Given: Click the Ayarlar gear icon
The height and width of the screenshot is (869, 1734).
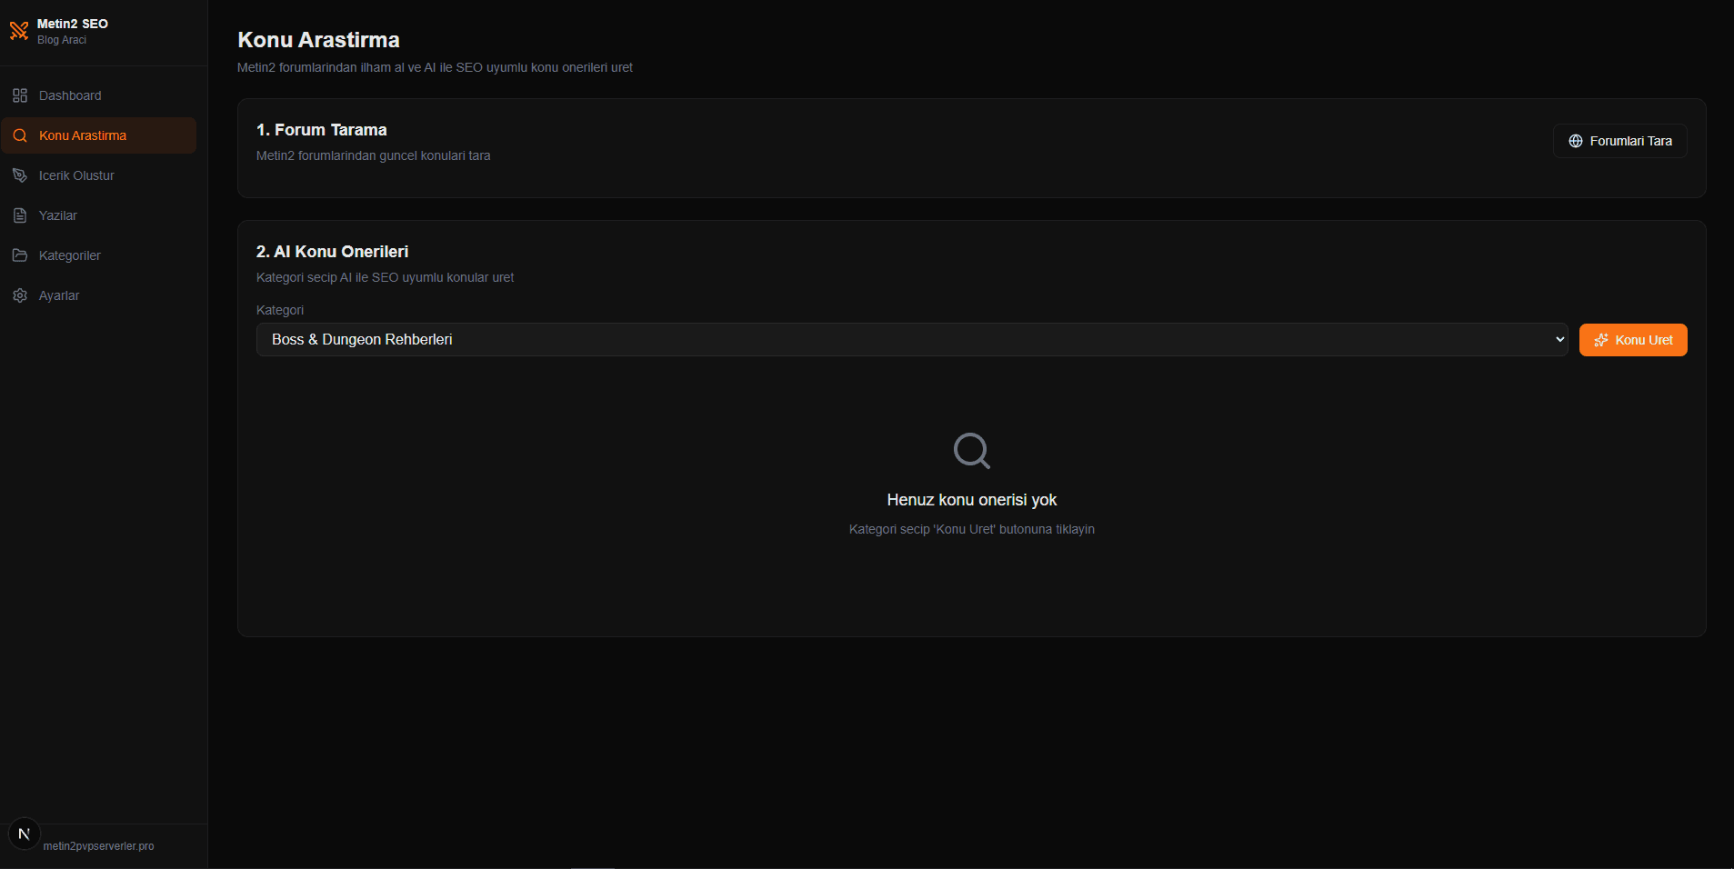Looking at the screenshot, I should [20, 295].
